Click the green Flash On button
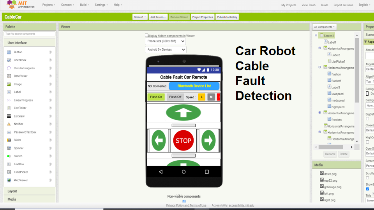Viewport: 374px width, 210px height. 156,97
